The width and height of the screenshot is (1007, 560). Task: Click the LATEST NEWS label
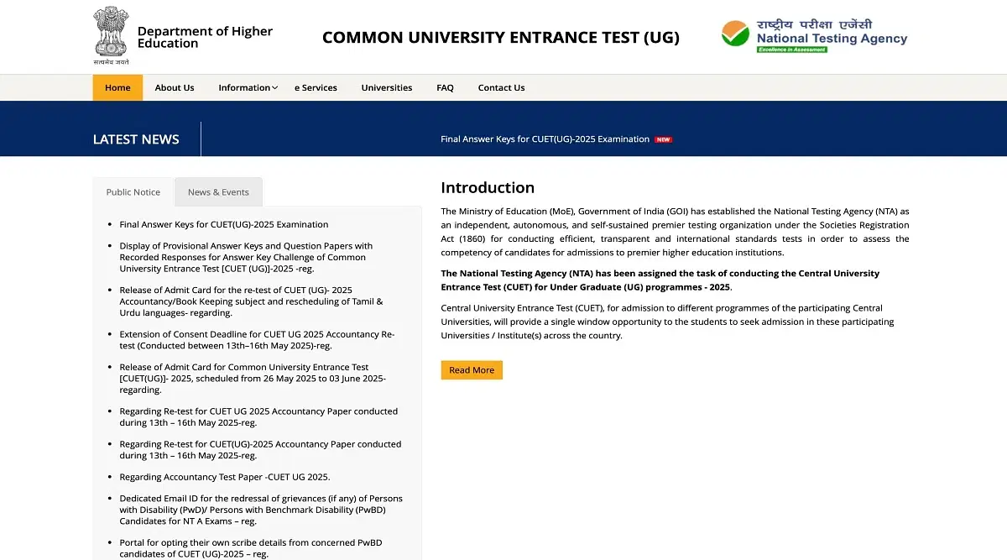point(136,139)
